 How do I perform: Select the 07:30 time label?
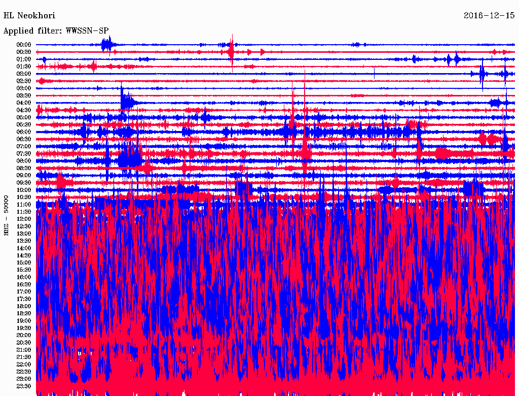tap(24, 153)
